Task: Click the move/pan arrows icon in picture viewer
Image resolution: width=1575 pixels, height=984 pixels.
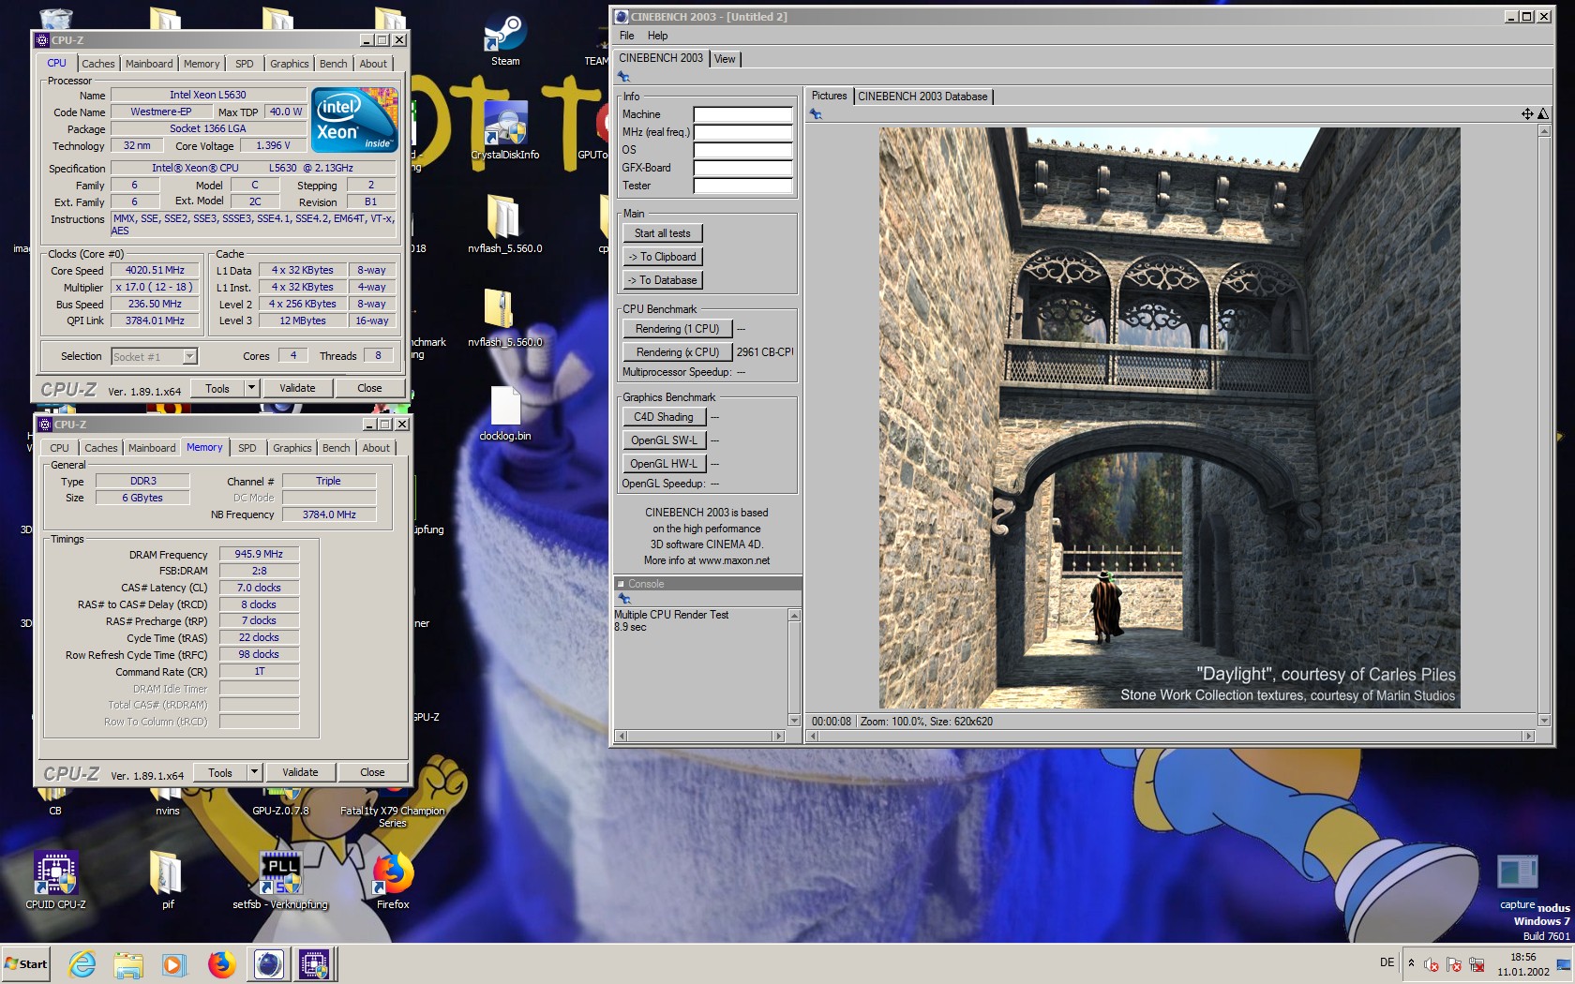Action: pyautogui.click(x=1527, y=113)
